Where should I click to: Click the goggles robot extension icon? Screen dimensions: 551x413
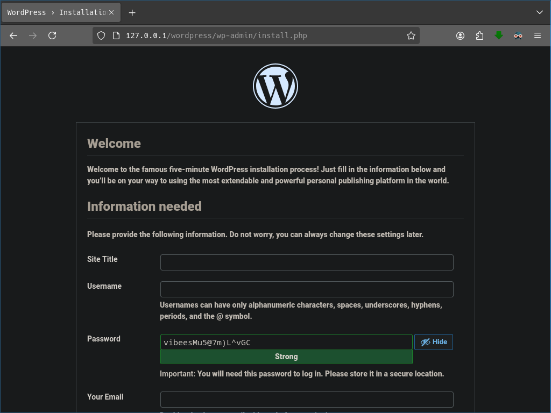pos(518,35)
